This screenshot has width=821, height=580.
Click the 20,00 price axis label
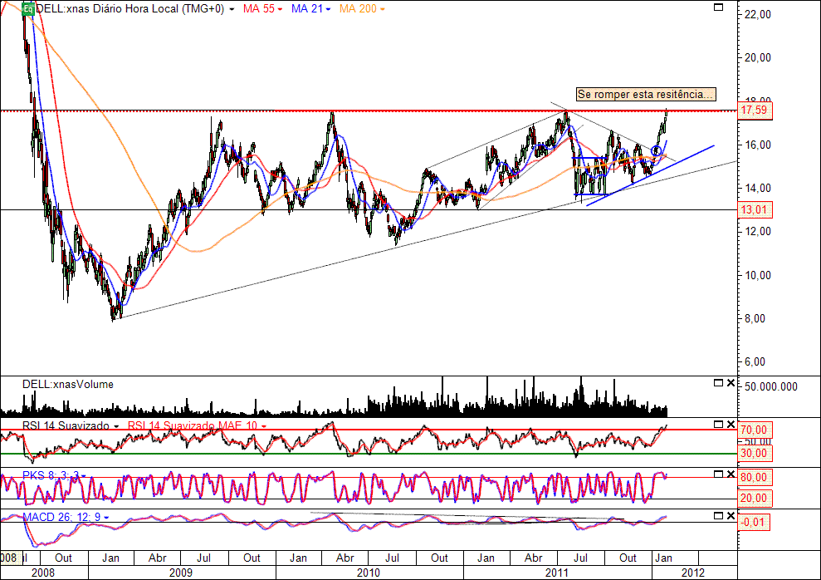[758, 57]
